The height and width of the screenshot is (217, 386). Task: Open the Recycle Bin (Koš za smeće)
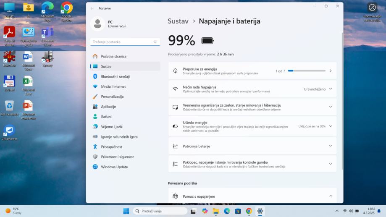9,108
